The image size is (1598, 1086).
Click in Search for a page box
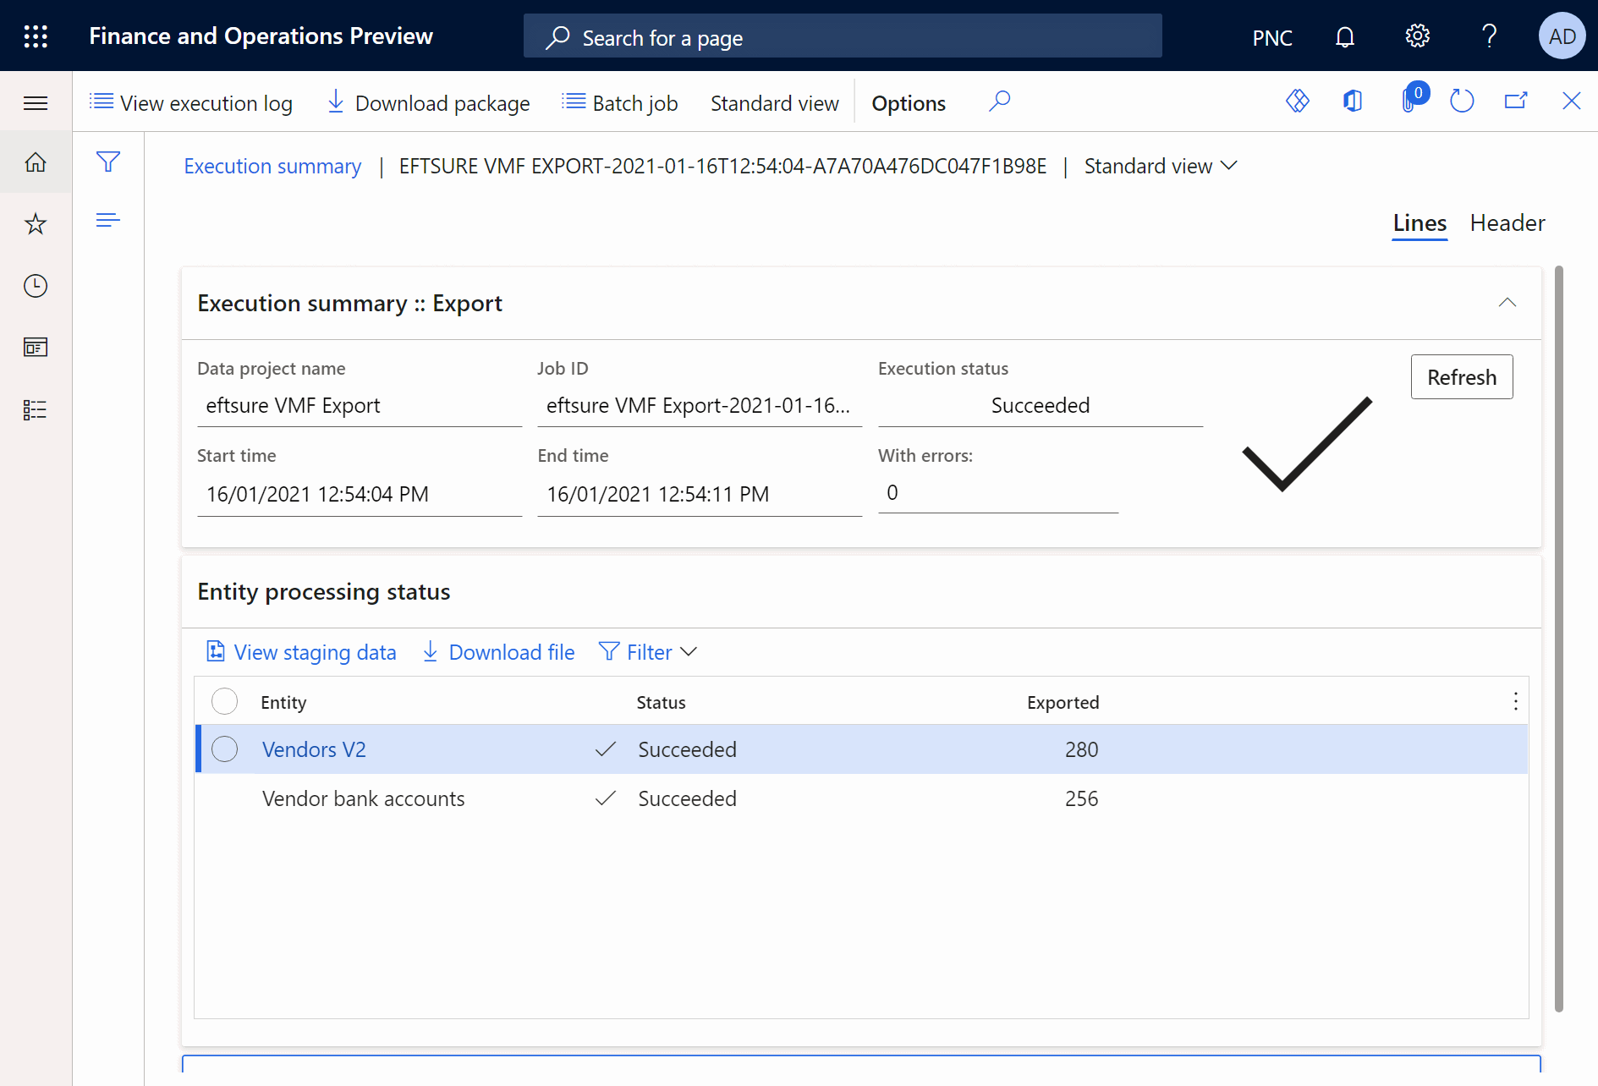point(843,37)
